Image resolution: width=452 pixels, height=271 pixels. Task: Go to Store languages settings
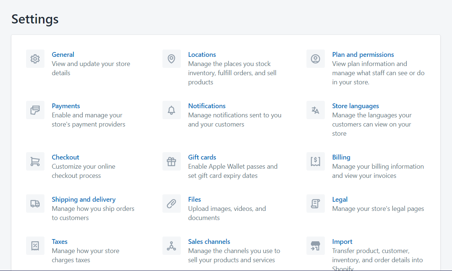point(355,106)
